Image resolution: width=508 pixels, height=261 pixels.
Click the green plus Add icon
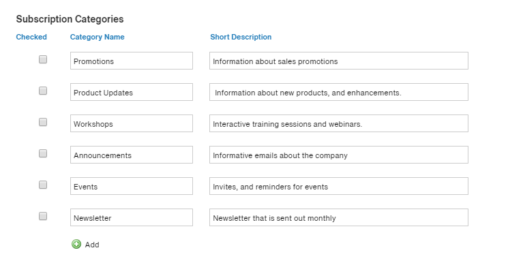(x=76, y=244)
